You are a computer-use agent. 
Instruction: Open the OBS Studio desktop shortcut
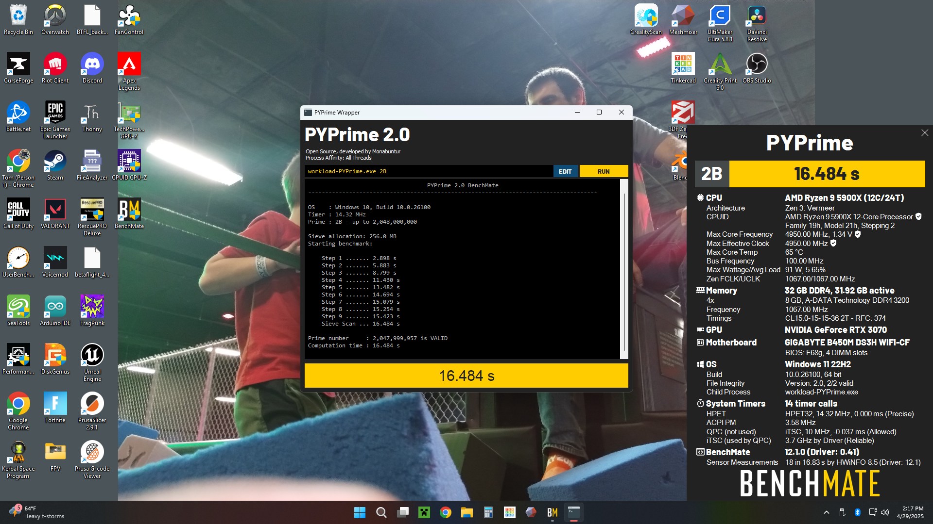[757, 68]
